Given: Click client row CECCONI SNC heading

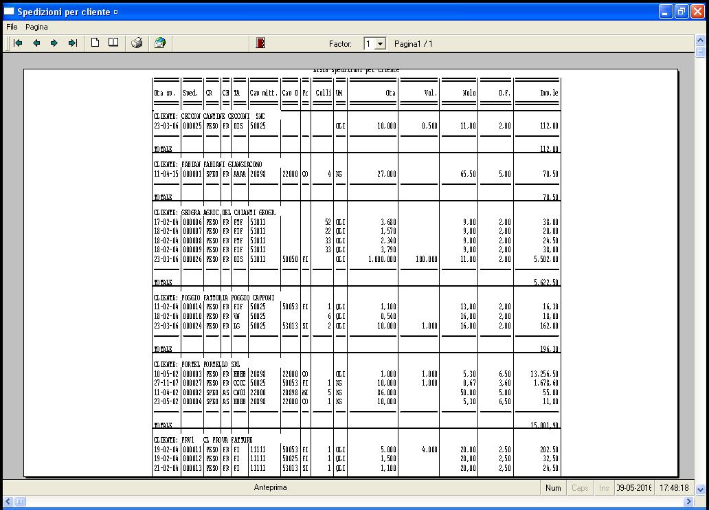Looking at the screenshot, I should point(210,116).
